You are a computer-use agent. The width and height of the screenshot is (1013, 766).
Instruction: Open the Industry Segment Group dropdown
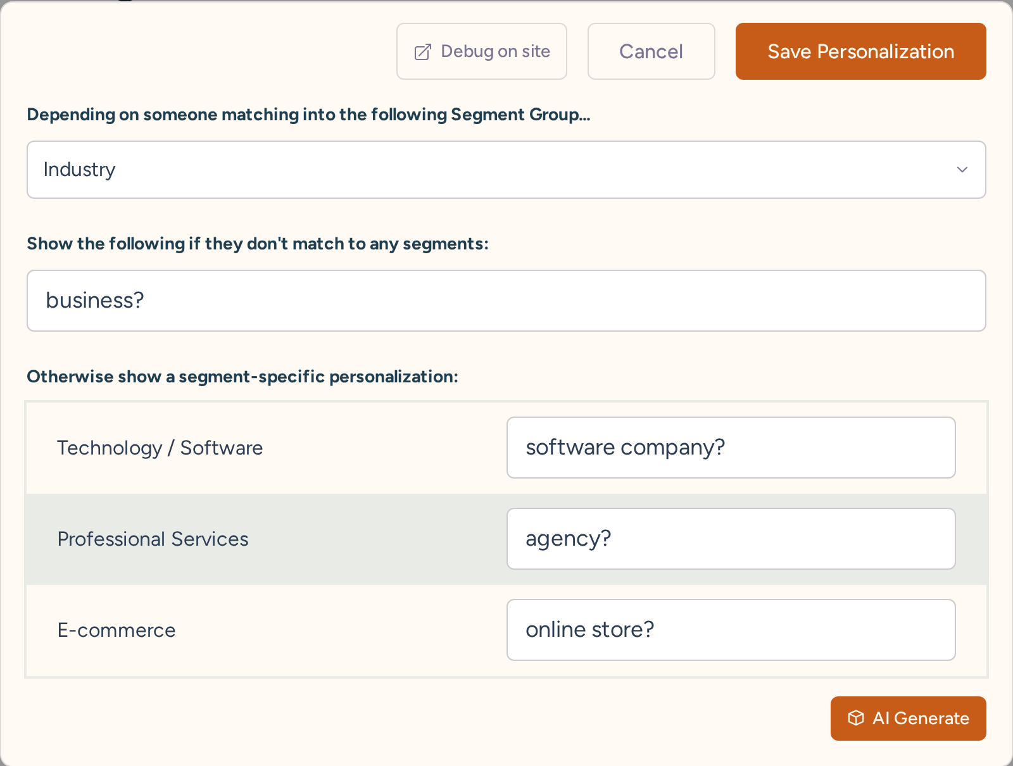pyautogui.click(x=507, y=170)
